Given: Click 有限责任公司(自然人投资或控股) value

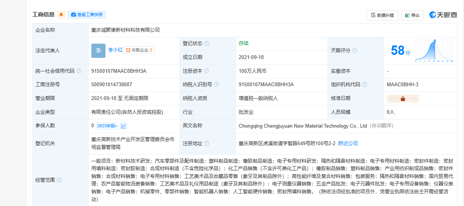Looking at the screenshot, I should (x=127, y=112).
